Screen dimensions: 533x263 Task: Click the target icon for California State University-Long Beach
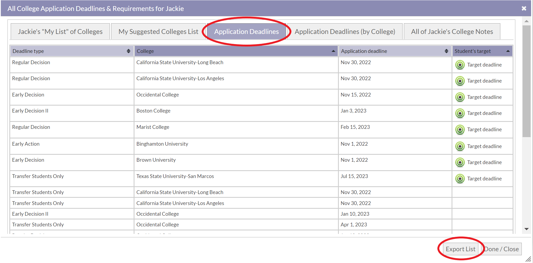[x=460, y=65]
